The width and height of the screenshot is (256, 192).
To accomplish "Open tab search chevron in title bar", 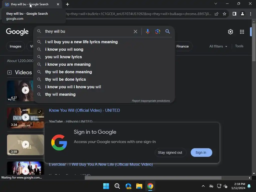I will 216,3.
